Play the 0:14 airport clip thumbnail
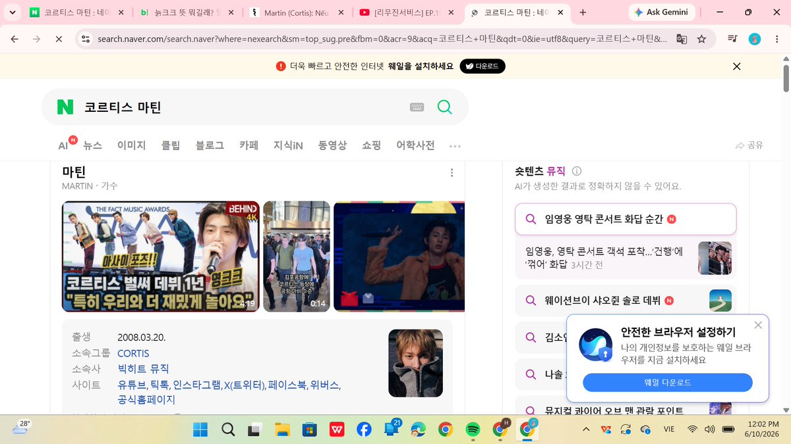Viewport: 791px width, 444px height. tap(297, 256)
